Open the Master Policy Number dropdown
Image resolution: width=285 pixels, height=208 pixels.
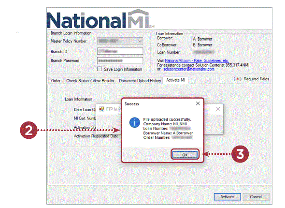120,41
